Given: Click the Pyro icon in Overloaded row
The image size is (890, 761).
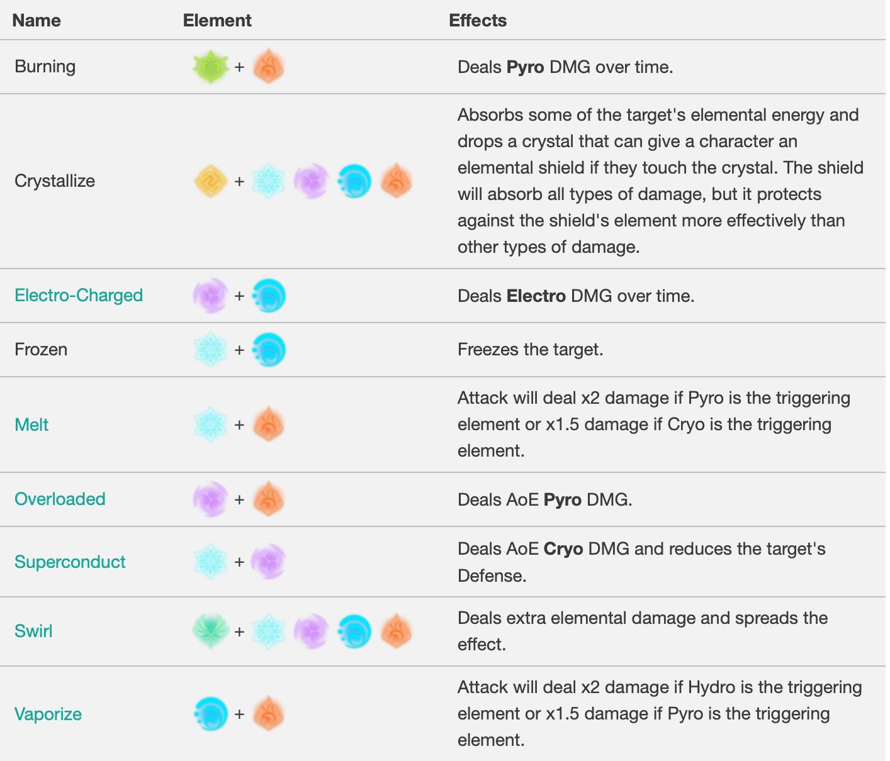Looking at the screenshot, I should pyautogui.click(x=269, y=499).
